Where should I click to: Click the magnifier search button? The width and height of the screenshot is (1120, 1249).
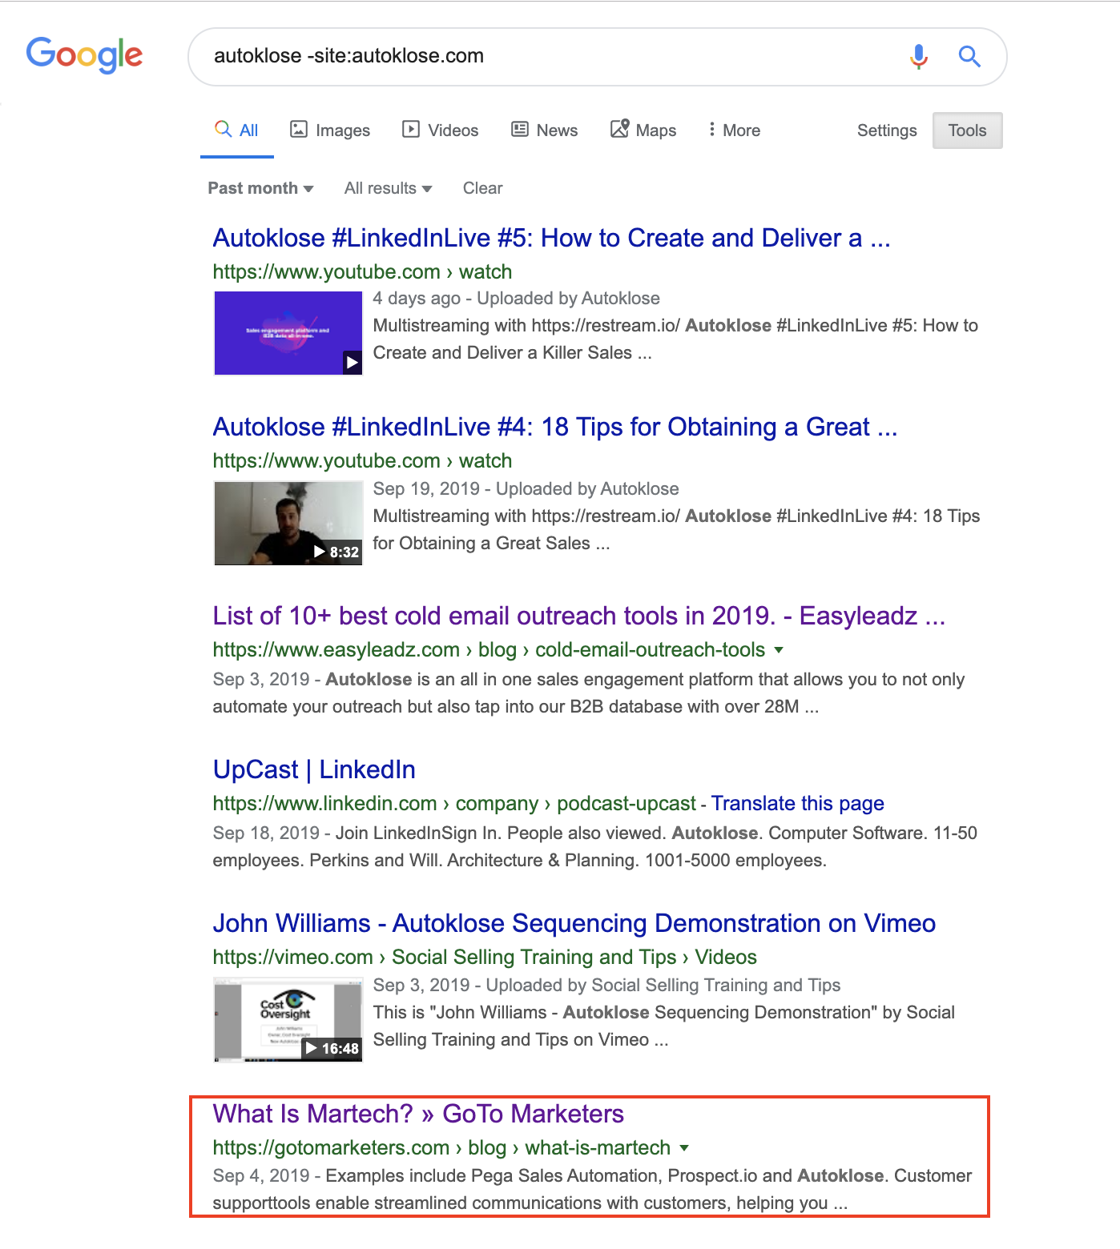[969, 56]
